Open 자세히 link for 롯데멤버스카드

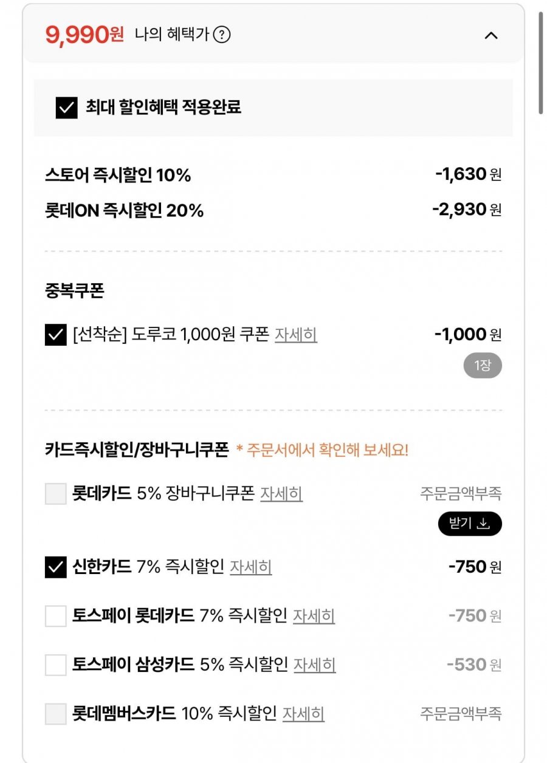coord(303,714)
